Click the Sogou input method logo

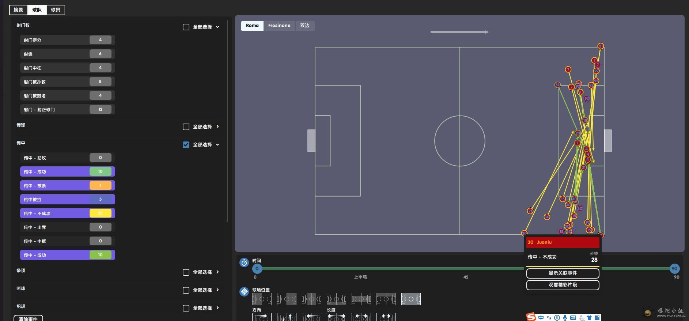click(531, 317)
